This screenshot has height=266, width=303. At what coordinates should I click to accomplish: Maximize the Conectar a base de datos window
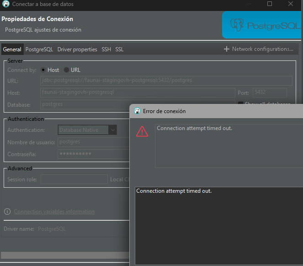point(270,4)
